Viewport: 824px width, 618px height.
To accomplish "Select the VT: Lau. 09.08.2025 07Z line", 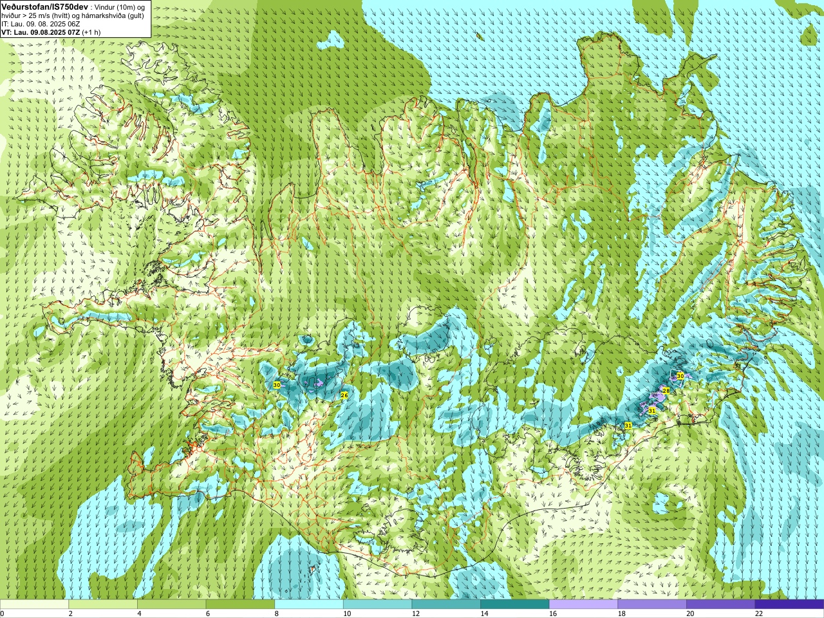I will click(x=41, y=32).
